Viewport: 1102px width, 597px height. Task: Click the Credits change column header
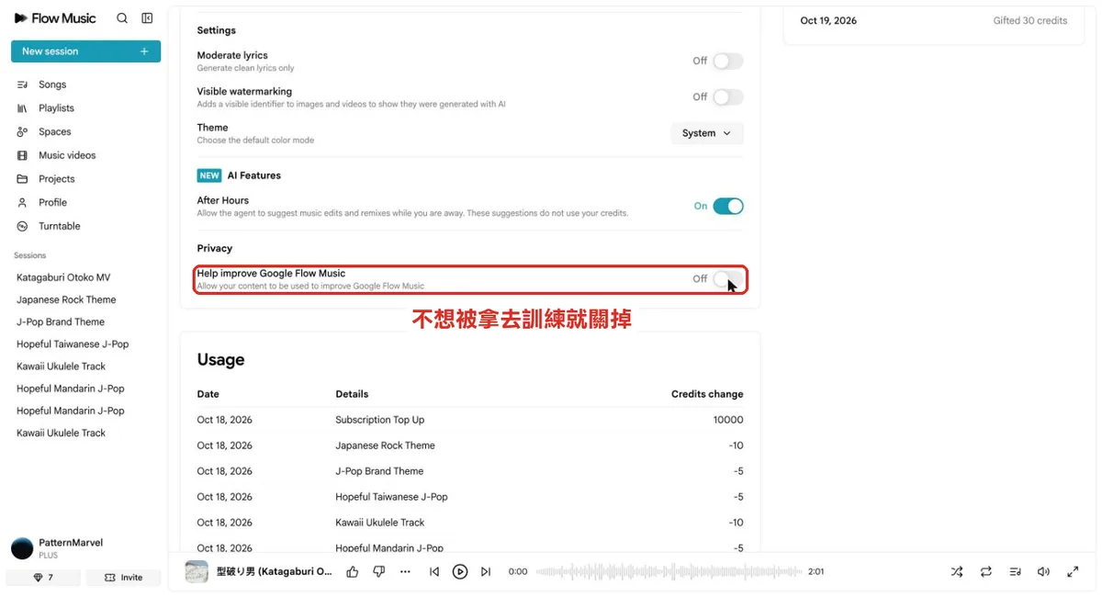(707, 394)
